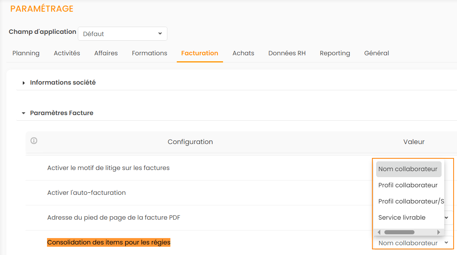
Task: Switch to the Achats tab
Action: [x=243, y=53]
